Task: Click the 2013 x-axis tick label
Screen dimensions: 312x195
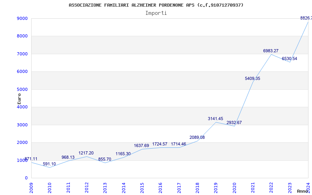Action: 105,188
